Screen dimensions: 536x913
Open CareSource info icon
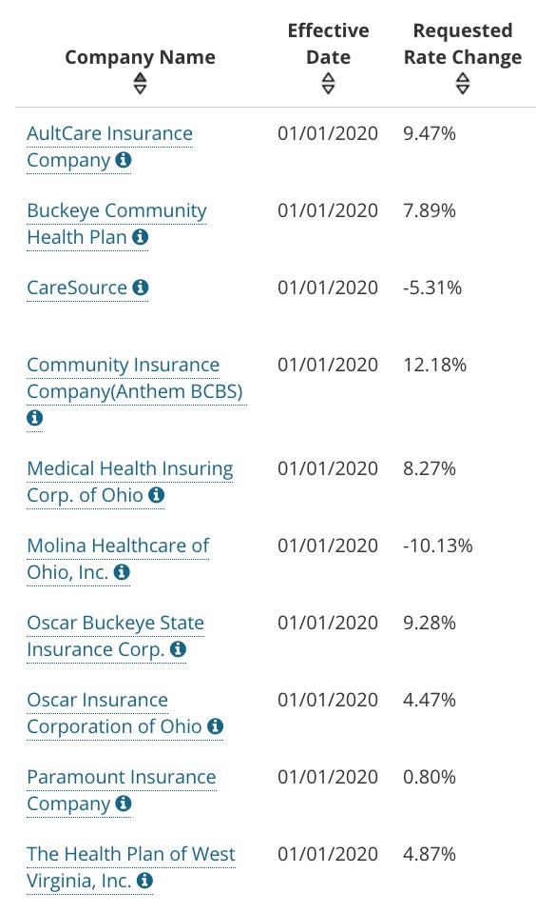click(140, 288)
